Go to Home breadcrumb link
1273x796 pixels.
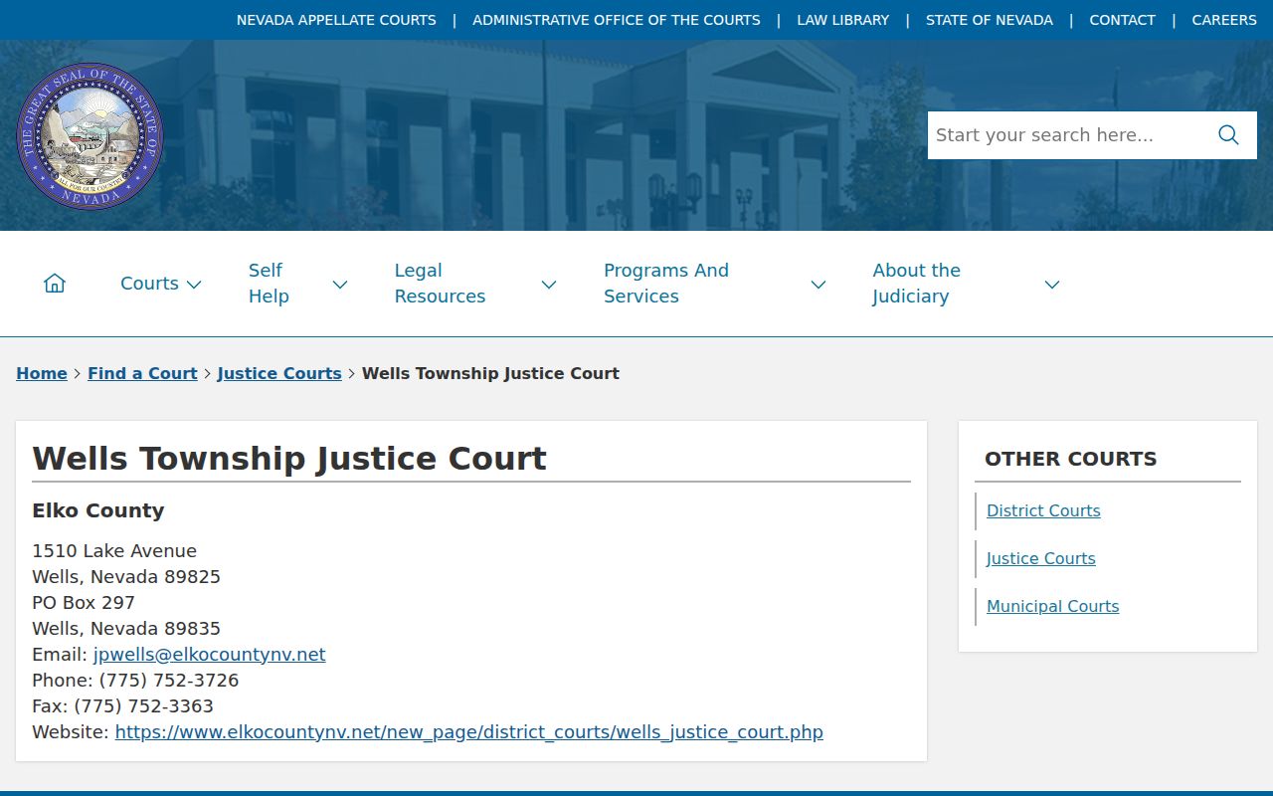tap(42, 373)
